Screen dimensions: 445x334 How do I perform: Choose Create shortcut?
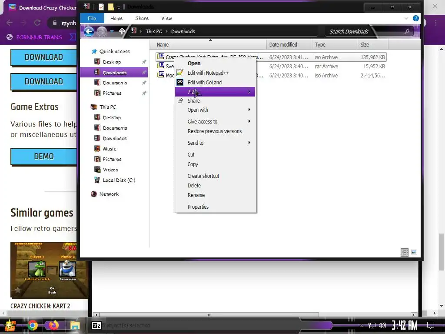pos(203,176)
